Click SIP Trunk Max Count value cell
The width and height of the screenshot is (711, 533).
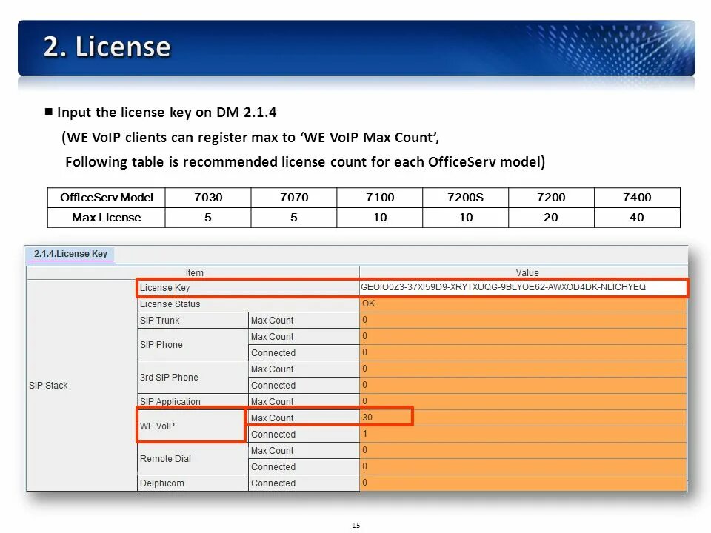coord(524,320)
